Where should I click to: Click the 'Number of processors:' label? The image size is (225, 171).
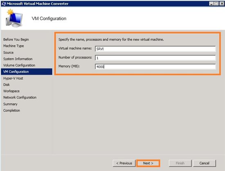click(x=75, y=57)
